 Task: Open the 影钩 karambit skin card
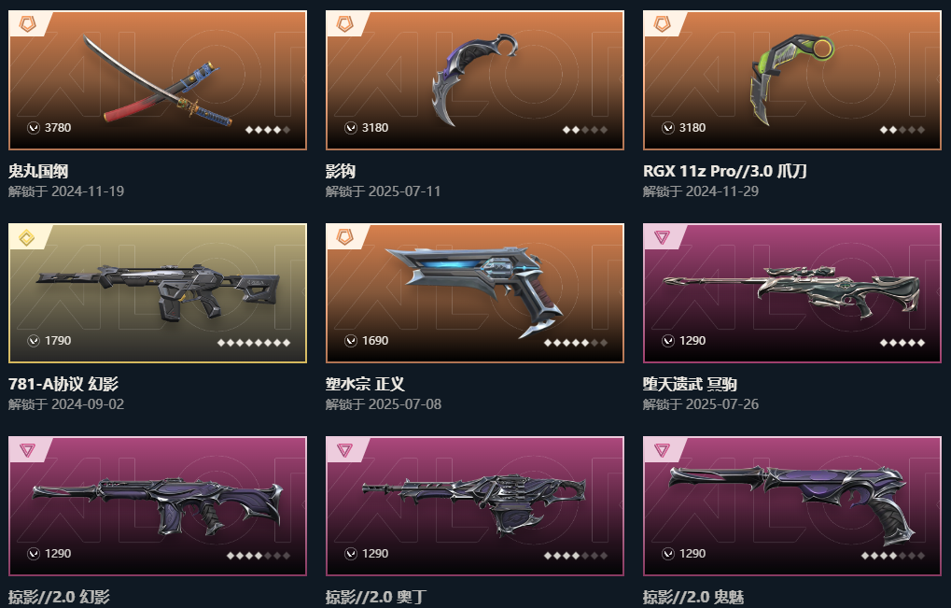coord(475,80)
